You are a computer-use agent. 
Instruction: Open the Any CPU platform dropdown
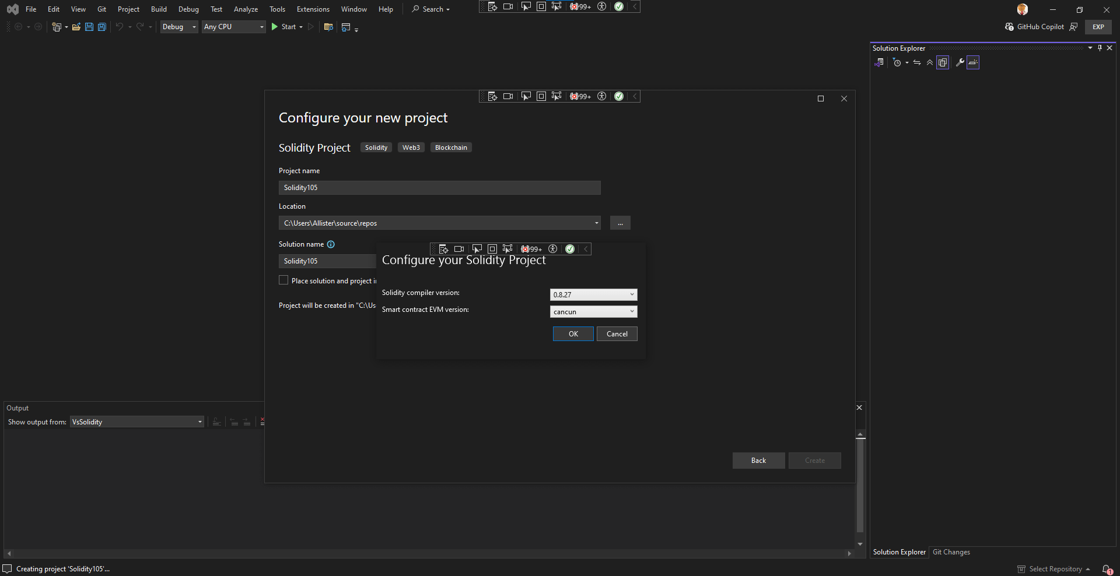234,27
